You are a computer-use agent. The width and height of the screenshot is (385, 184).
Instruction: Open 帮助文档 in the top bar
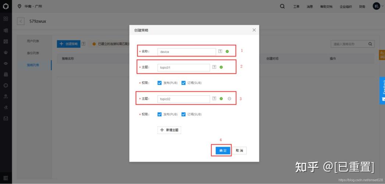(x=326, y=7)
